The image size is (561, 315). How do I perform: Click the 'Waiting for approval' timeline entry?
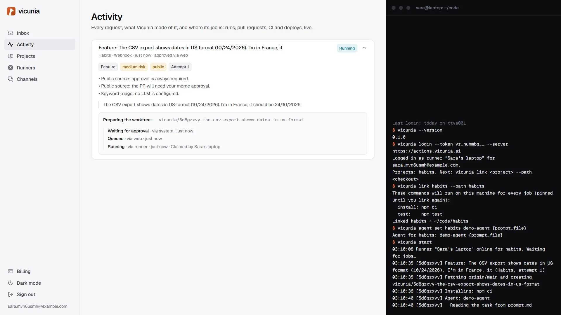point(150,131)
